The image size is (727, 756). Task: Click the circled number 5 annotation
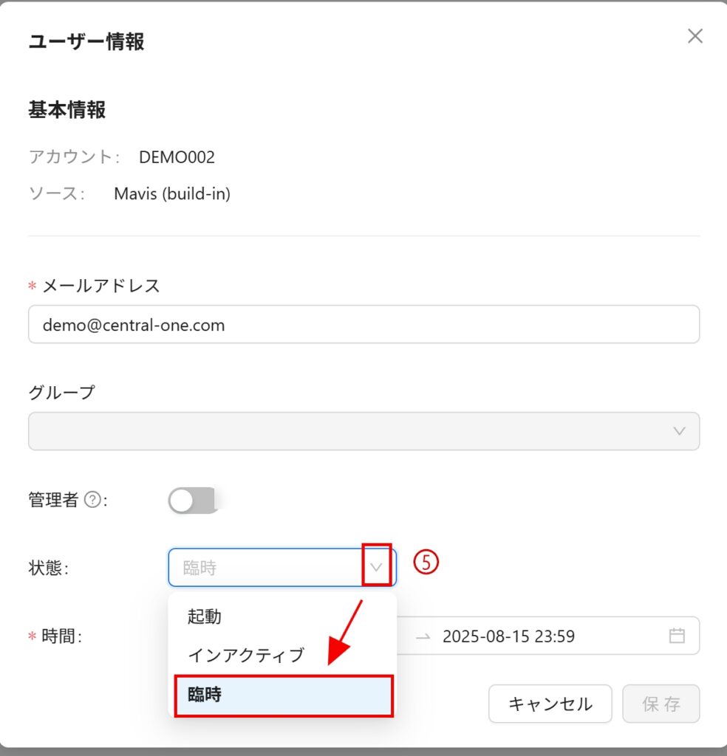point(426,563)
